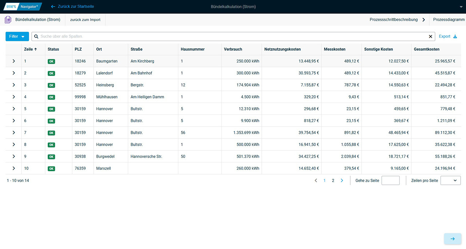The width and height of the screenshot is (466, 249).
Task: Open the Filter dropdown
Action: (x=17, y=36)
